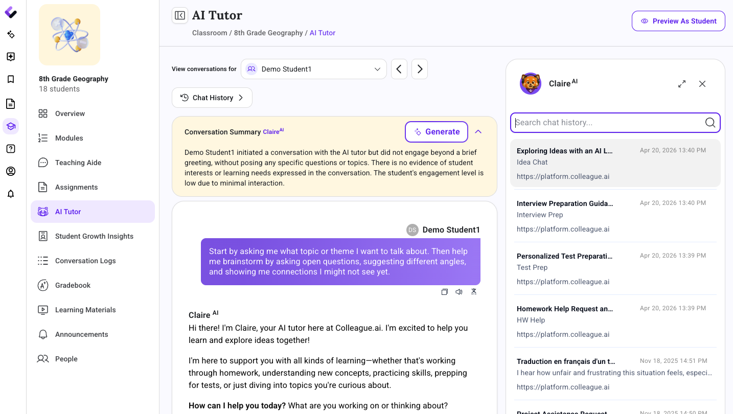Play the student message aloud with speaker icon
Screen dimensions: 733x414
(459, 292)
